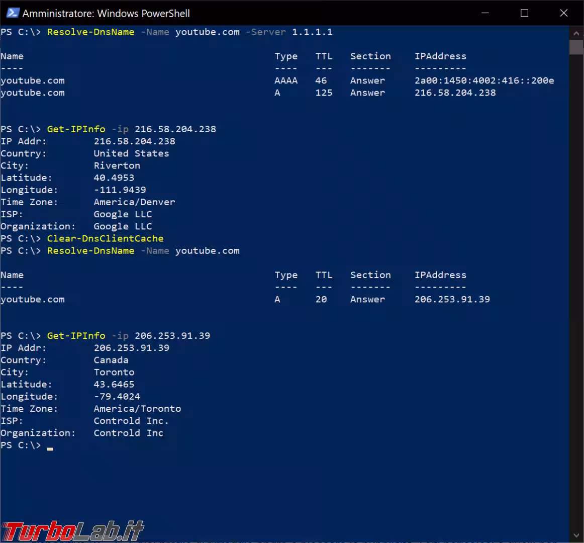Click the 'United States' country value
Viewport: 584px width, 543px height.
(131, 153)
